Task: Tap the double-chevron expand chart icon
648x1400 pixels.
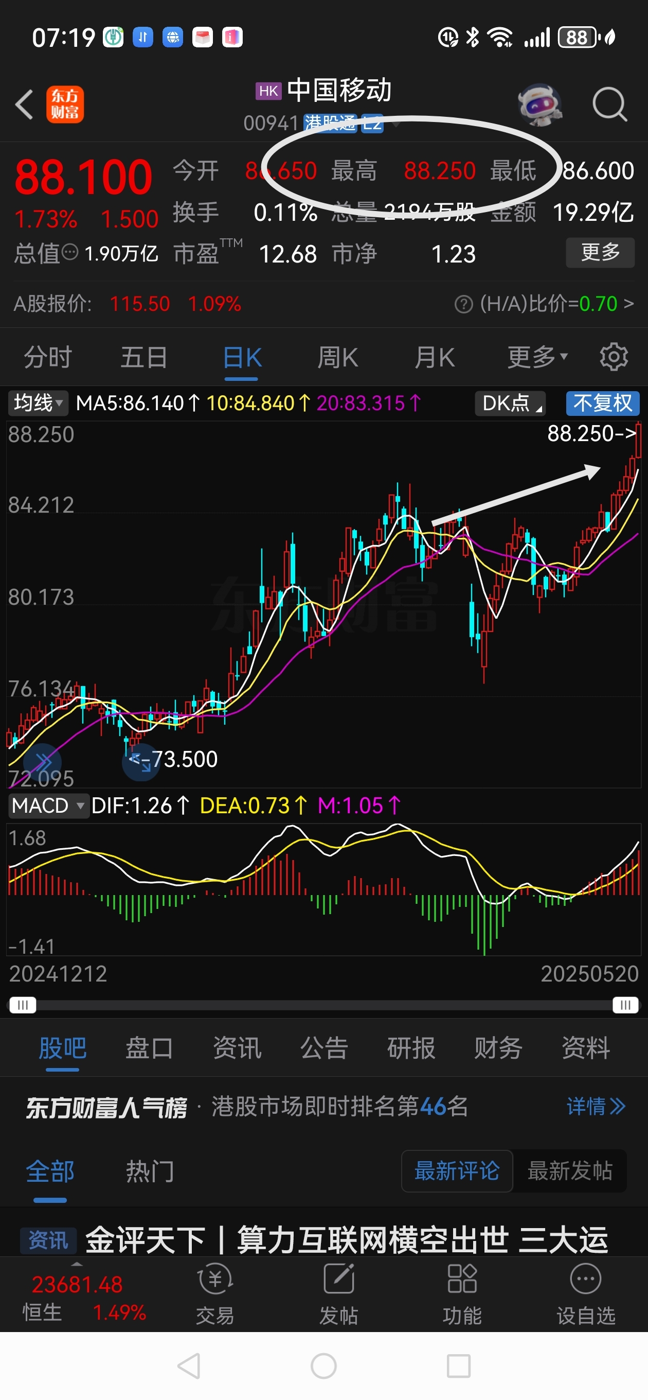Action: [x=42, y=761]
